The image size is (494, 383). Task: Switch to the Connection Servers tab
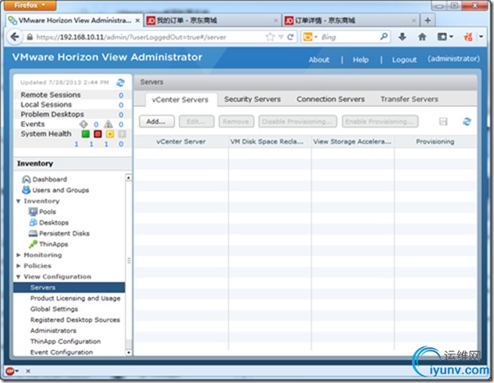point(331,99)
